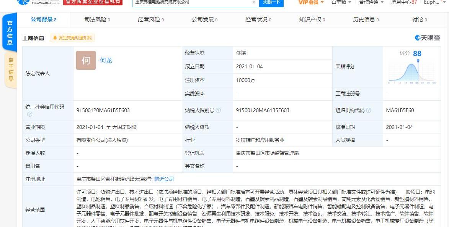The width and height of the screenshot is (449, 227).
Task: Click the 天眼查 watermark icon near 工商信息
Action: point(418,37)
